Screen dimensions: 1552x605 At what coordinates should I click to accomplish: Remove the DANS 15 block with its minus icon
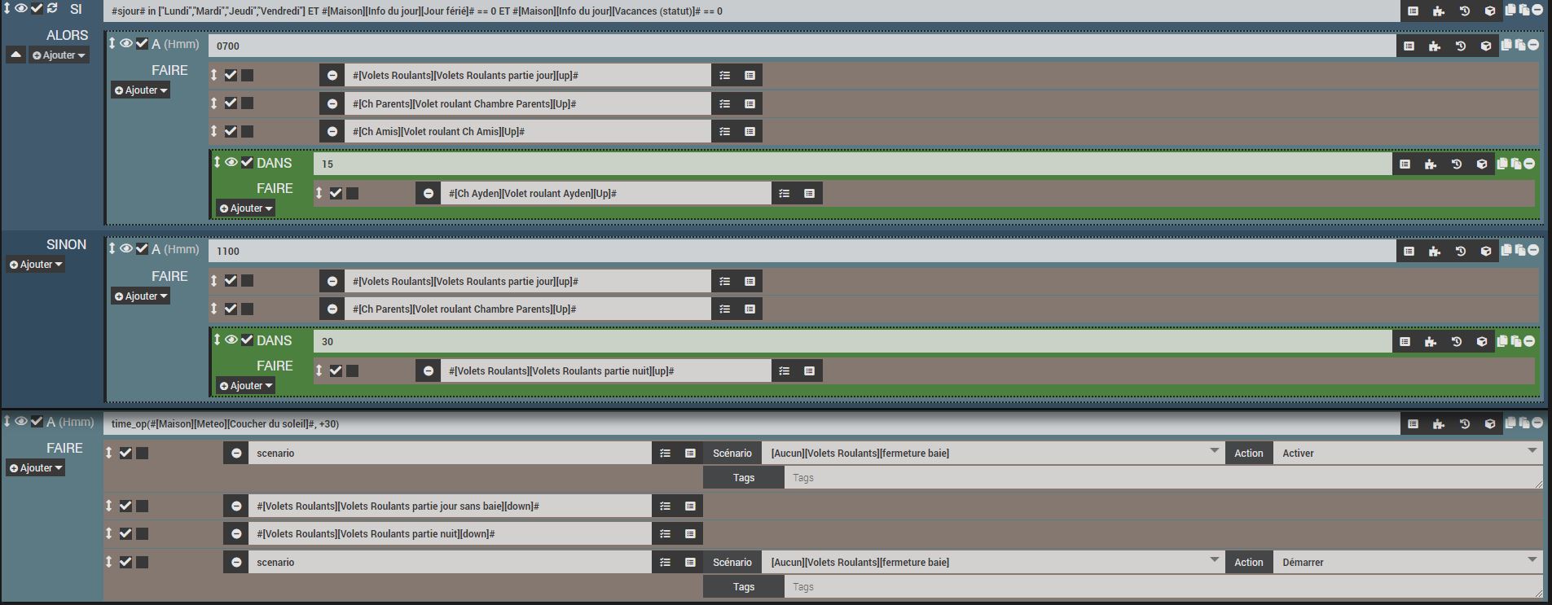tap(1529, 164)
